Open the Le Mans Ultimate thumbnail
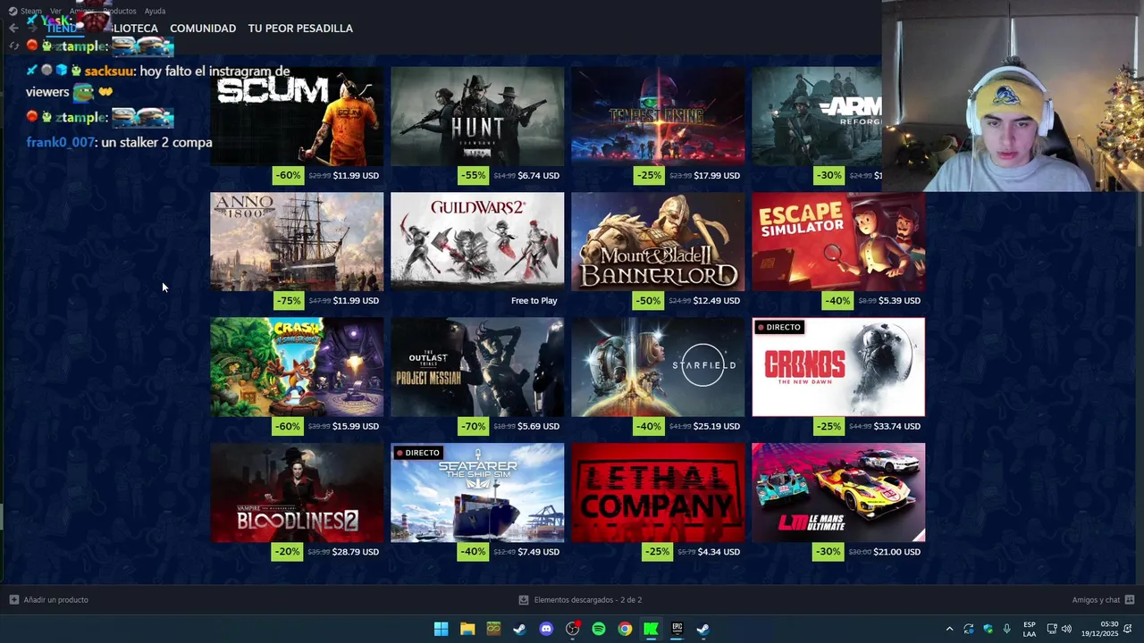The image size is (1144, 643). 838,492
